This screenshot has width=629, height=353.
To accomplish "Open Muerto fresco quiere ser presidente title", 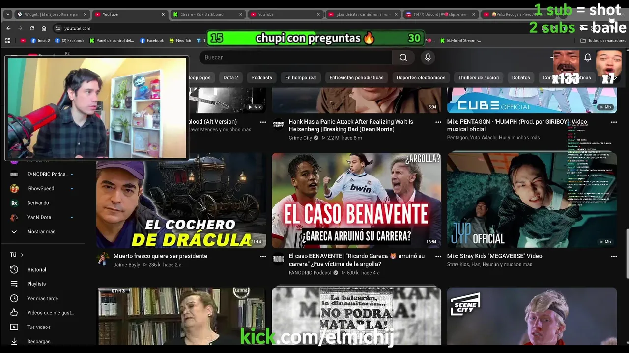I will click(160, 256).
